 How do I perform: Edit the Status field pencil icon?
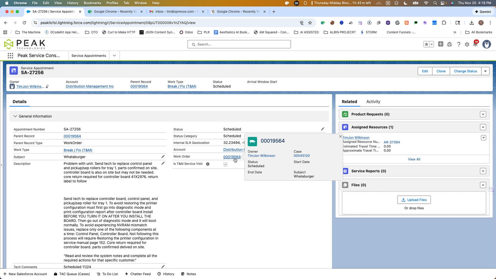(323, 129)
